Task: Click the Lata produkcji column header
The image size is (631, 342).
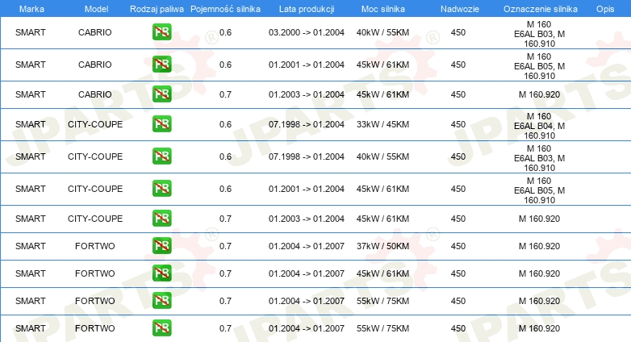Action: tap(307, 9)
